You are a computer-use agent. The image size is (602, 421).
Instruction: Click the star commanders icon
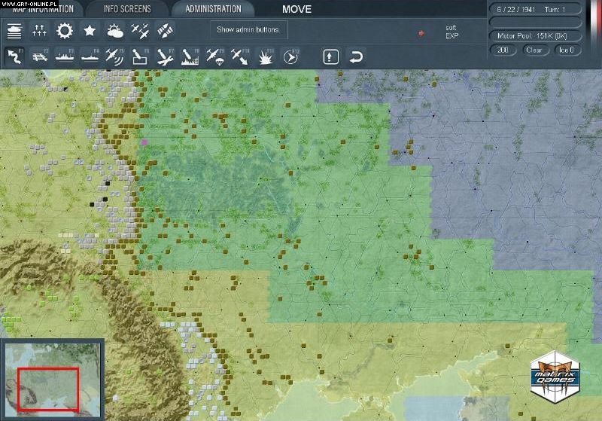click(x=90, y=31)
